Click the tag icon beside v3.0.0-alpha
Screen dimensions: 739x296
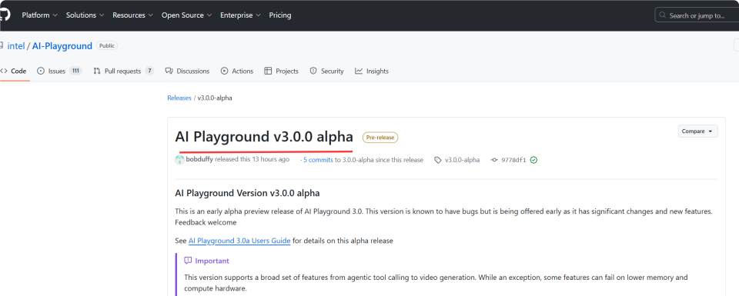(x=438, y=160)
